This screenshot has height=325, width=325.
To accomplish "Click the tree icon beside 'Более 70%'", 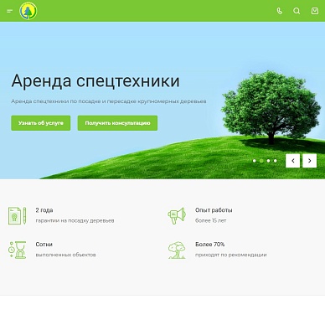I will [x=177, y=250].
